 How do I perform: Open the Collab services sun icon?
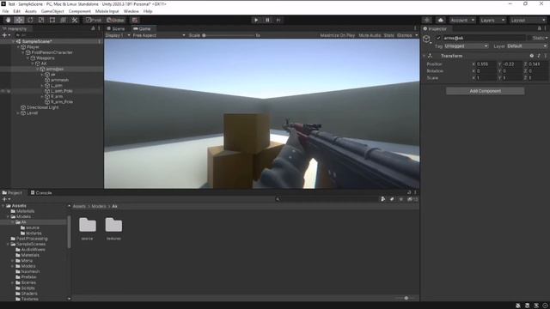pyautogui.click(x=427, y=20)
